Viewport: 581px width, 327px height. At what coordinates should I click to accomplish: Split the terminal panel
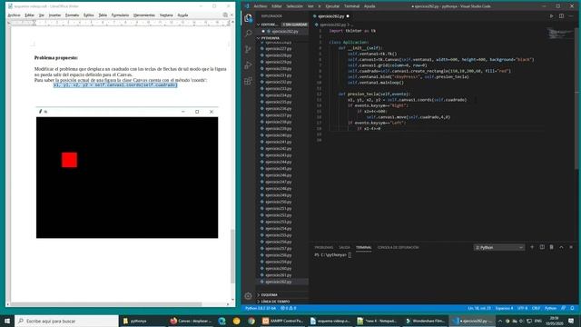coord(542,247)
